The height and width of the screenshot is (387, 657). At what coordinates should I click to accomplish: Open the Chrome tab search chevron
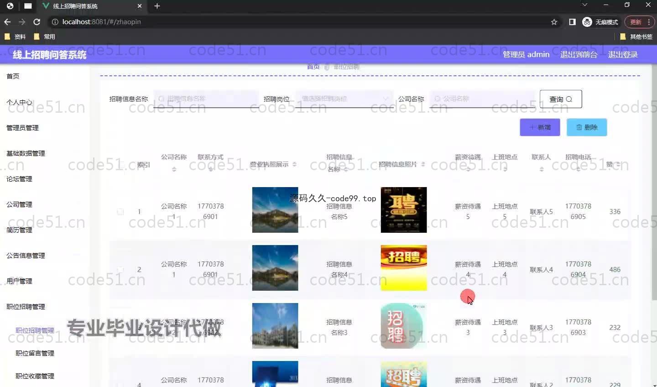tap(584, 5)
